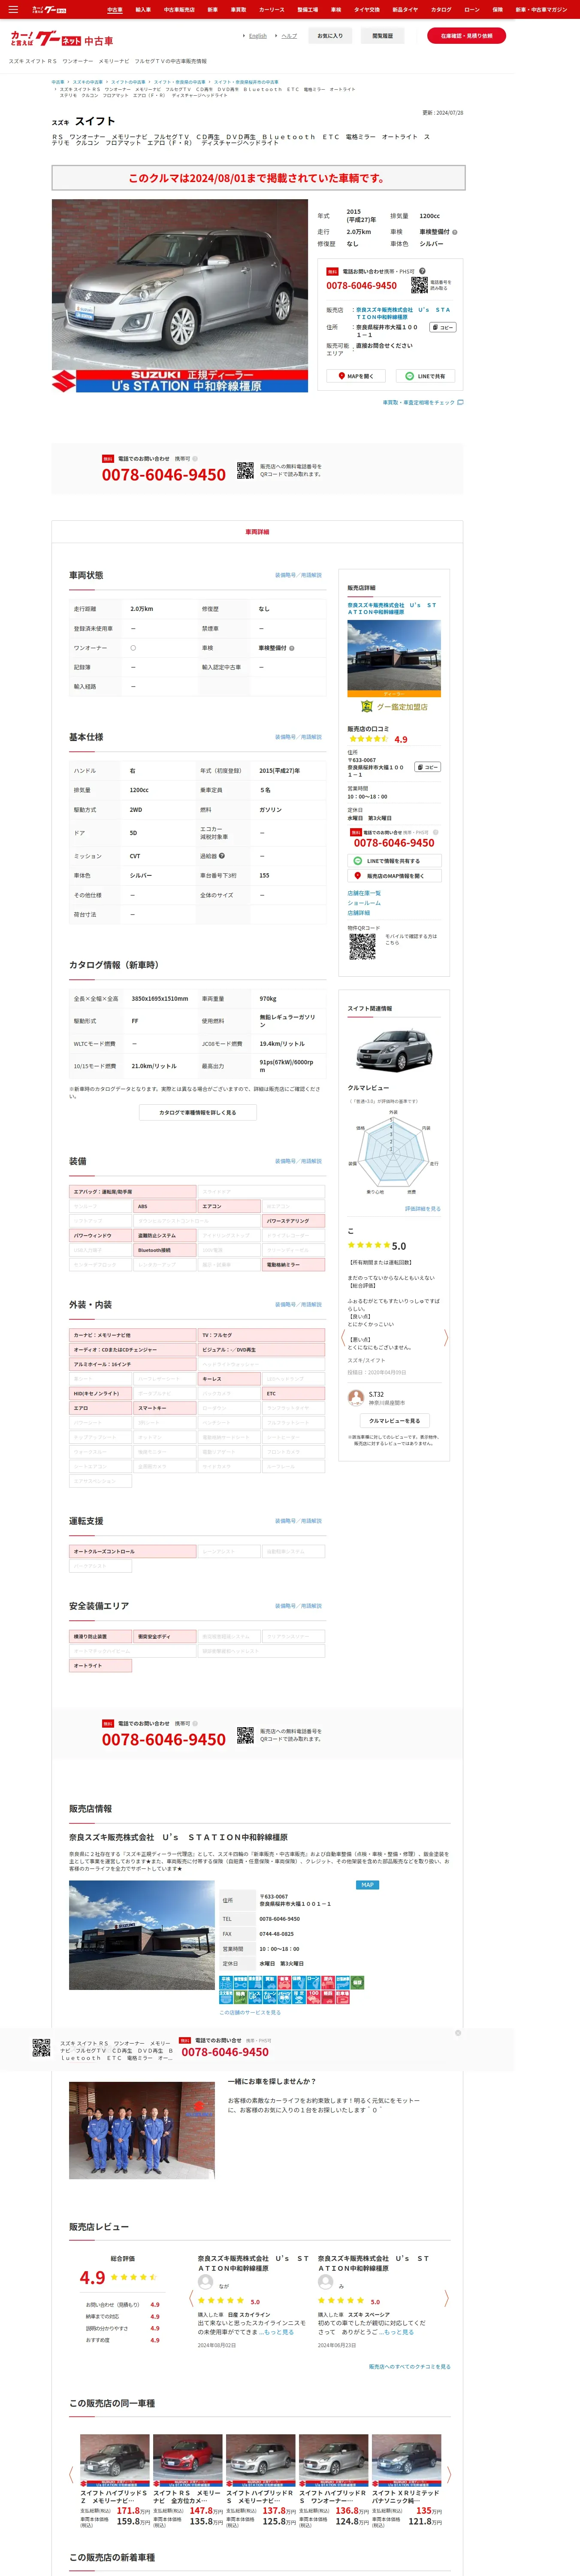Click the help icon next to 車検整備付 in summary
This screenshot has height=2576, width=580.
point(455,232)
